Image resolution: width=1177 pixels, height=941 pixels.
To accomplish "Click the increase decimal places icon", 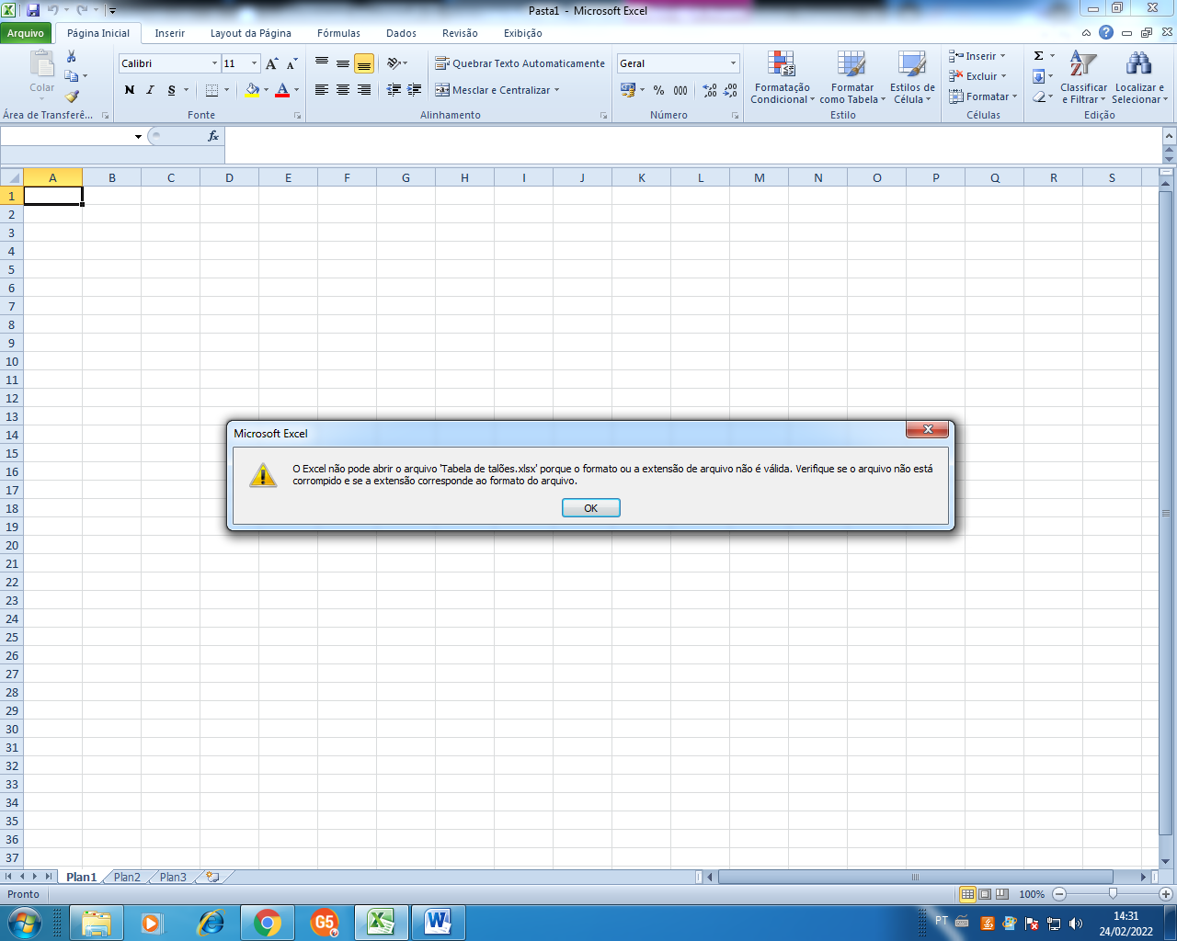I will 710,90.
